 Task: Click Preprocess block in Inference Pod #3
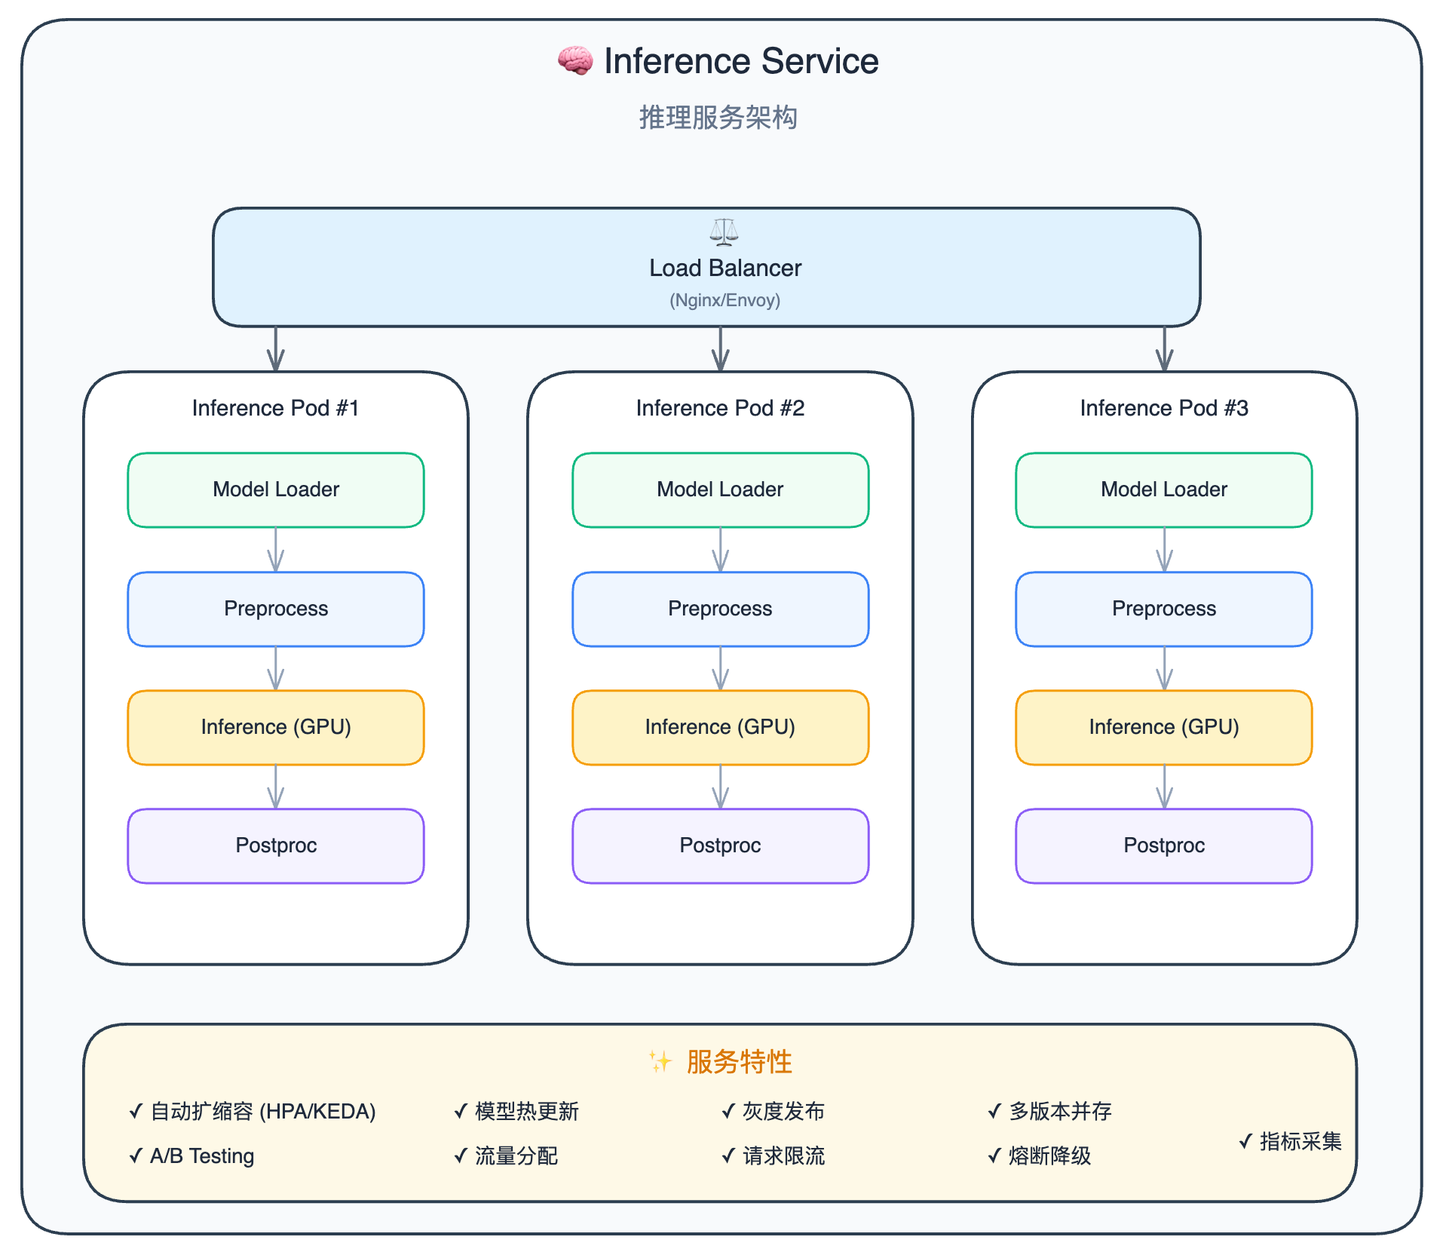tap(1164, 609)
